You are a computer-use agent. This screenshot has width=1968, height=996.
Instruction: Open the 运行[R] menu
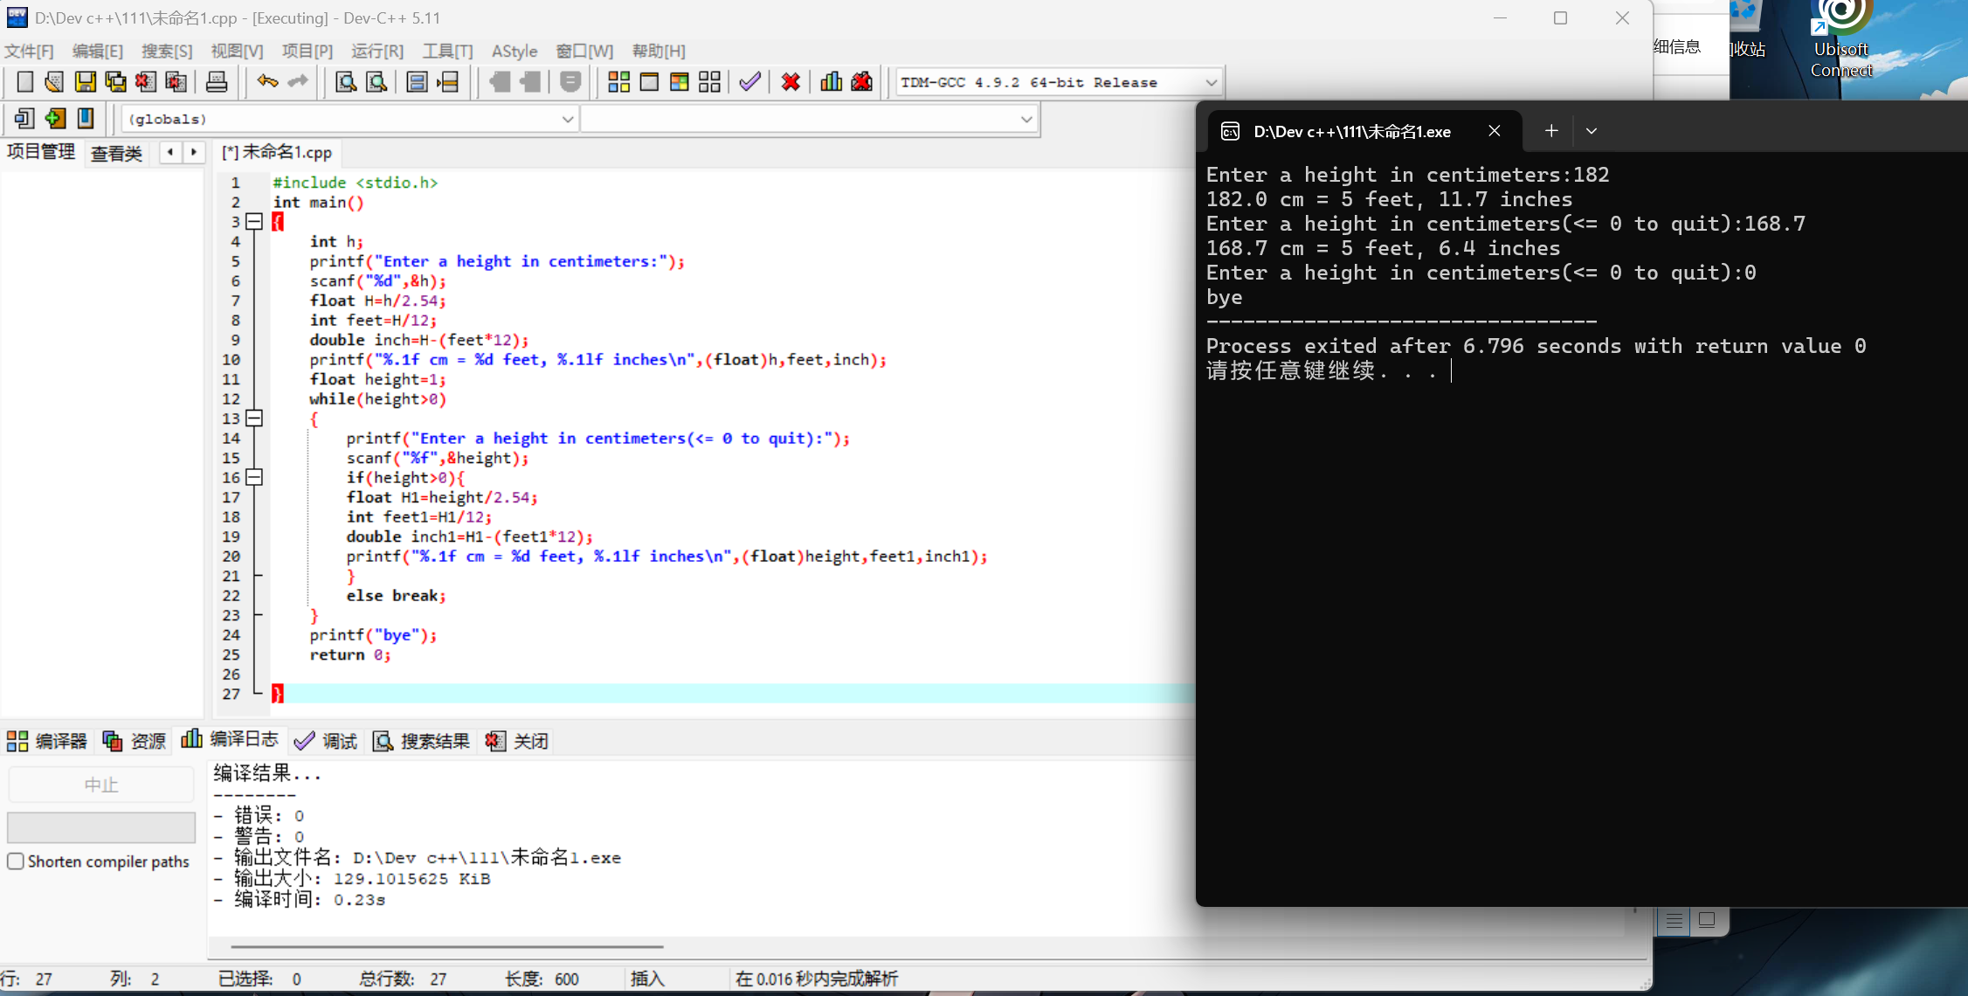point(376,51)
